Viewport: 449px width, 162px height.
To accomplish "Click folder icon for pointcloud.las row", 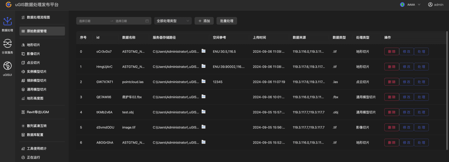I will [203, 81].
